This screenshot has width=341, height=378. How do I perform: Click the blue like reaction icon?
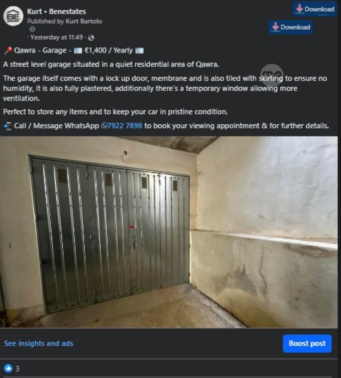coord(8,368)
